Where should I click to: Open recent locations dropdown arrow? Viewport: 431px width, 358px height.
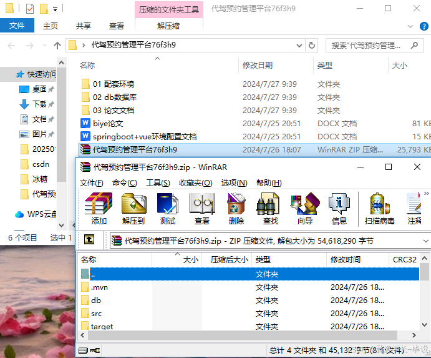44,46
